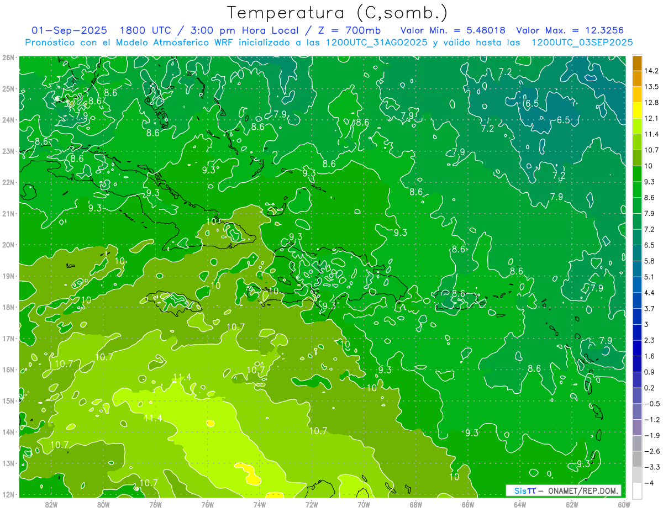Click the 60W longitude axis label
Viewport: 663px width, 512px height.
(624, 504)
